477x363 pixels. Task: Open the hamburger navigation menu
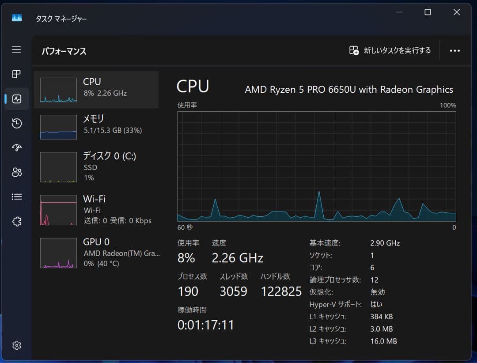pos(16,49)
